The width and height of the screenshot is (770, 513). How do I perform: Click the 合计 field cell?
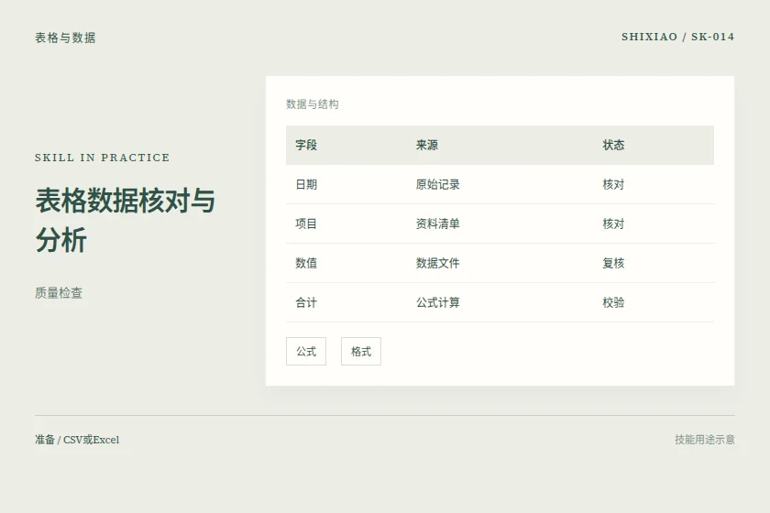click(306, 302)
